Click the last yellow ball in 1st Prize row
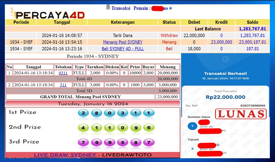 pyautogui.click(x=149, y=114)
